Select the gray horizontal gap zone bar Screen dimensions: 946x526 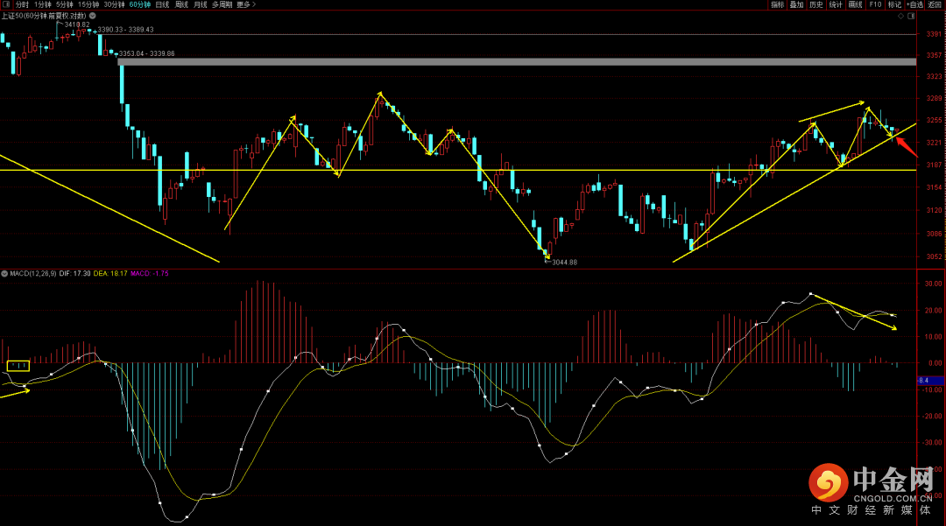click(517, 62)
